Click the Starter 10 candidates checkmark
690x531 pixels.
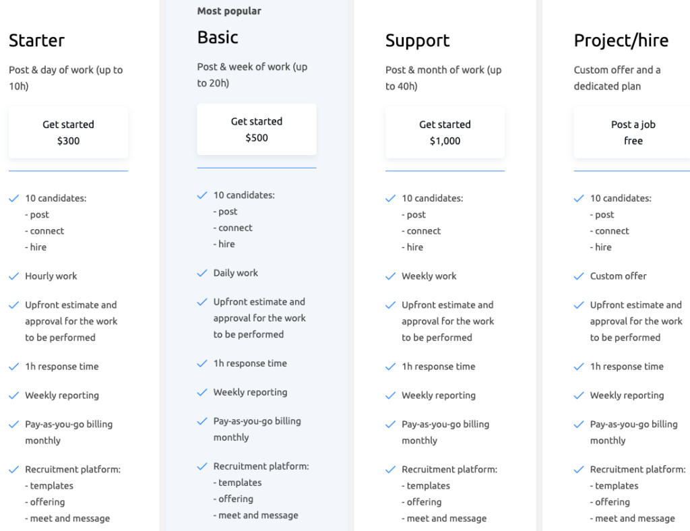click(14, 198)
